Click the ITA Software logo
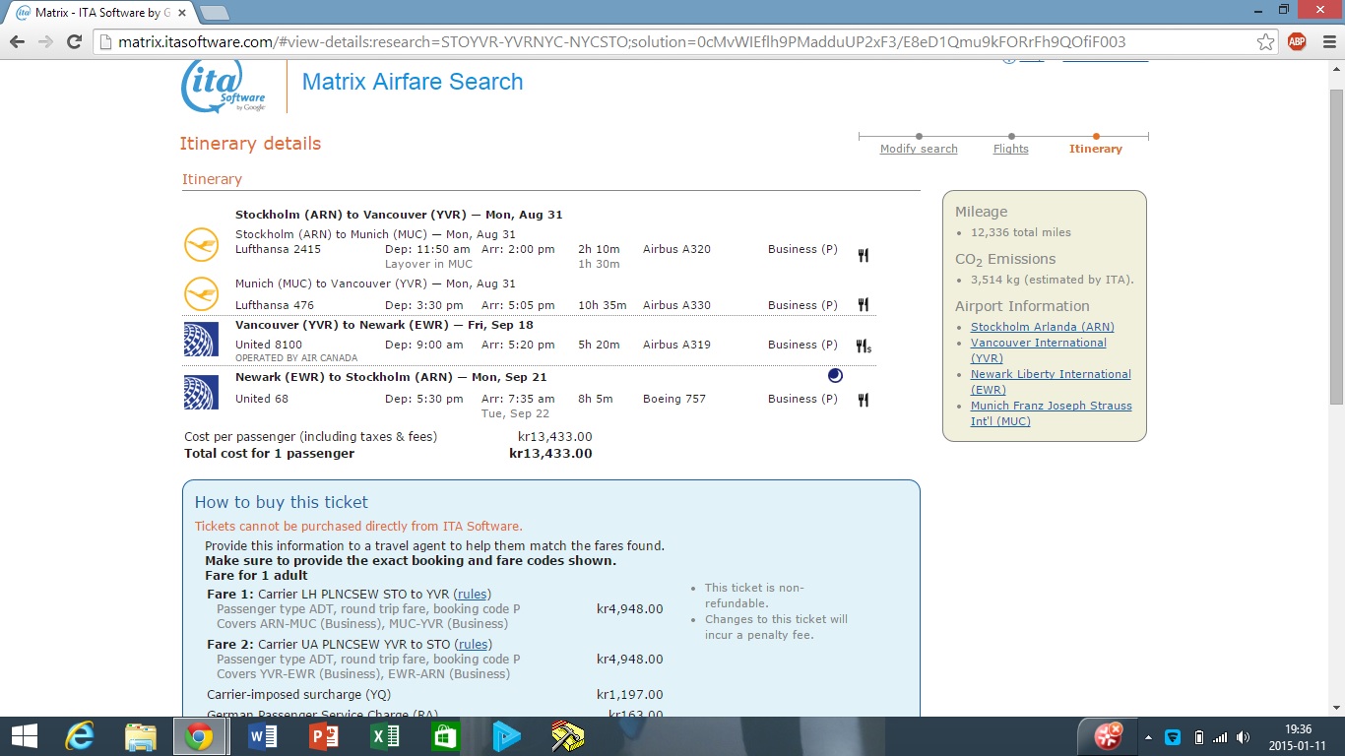1345x756 pixels. click(224, 87)
